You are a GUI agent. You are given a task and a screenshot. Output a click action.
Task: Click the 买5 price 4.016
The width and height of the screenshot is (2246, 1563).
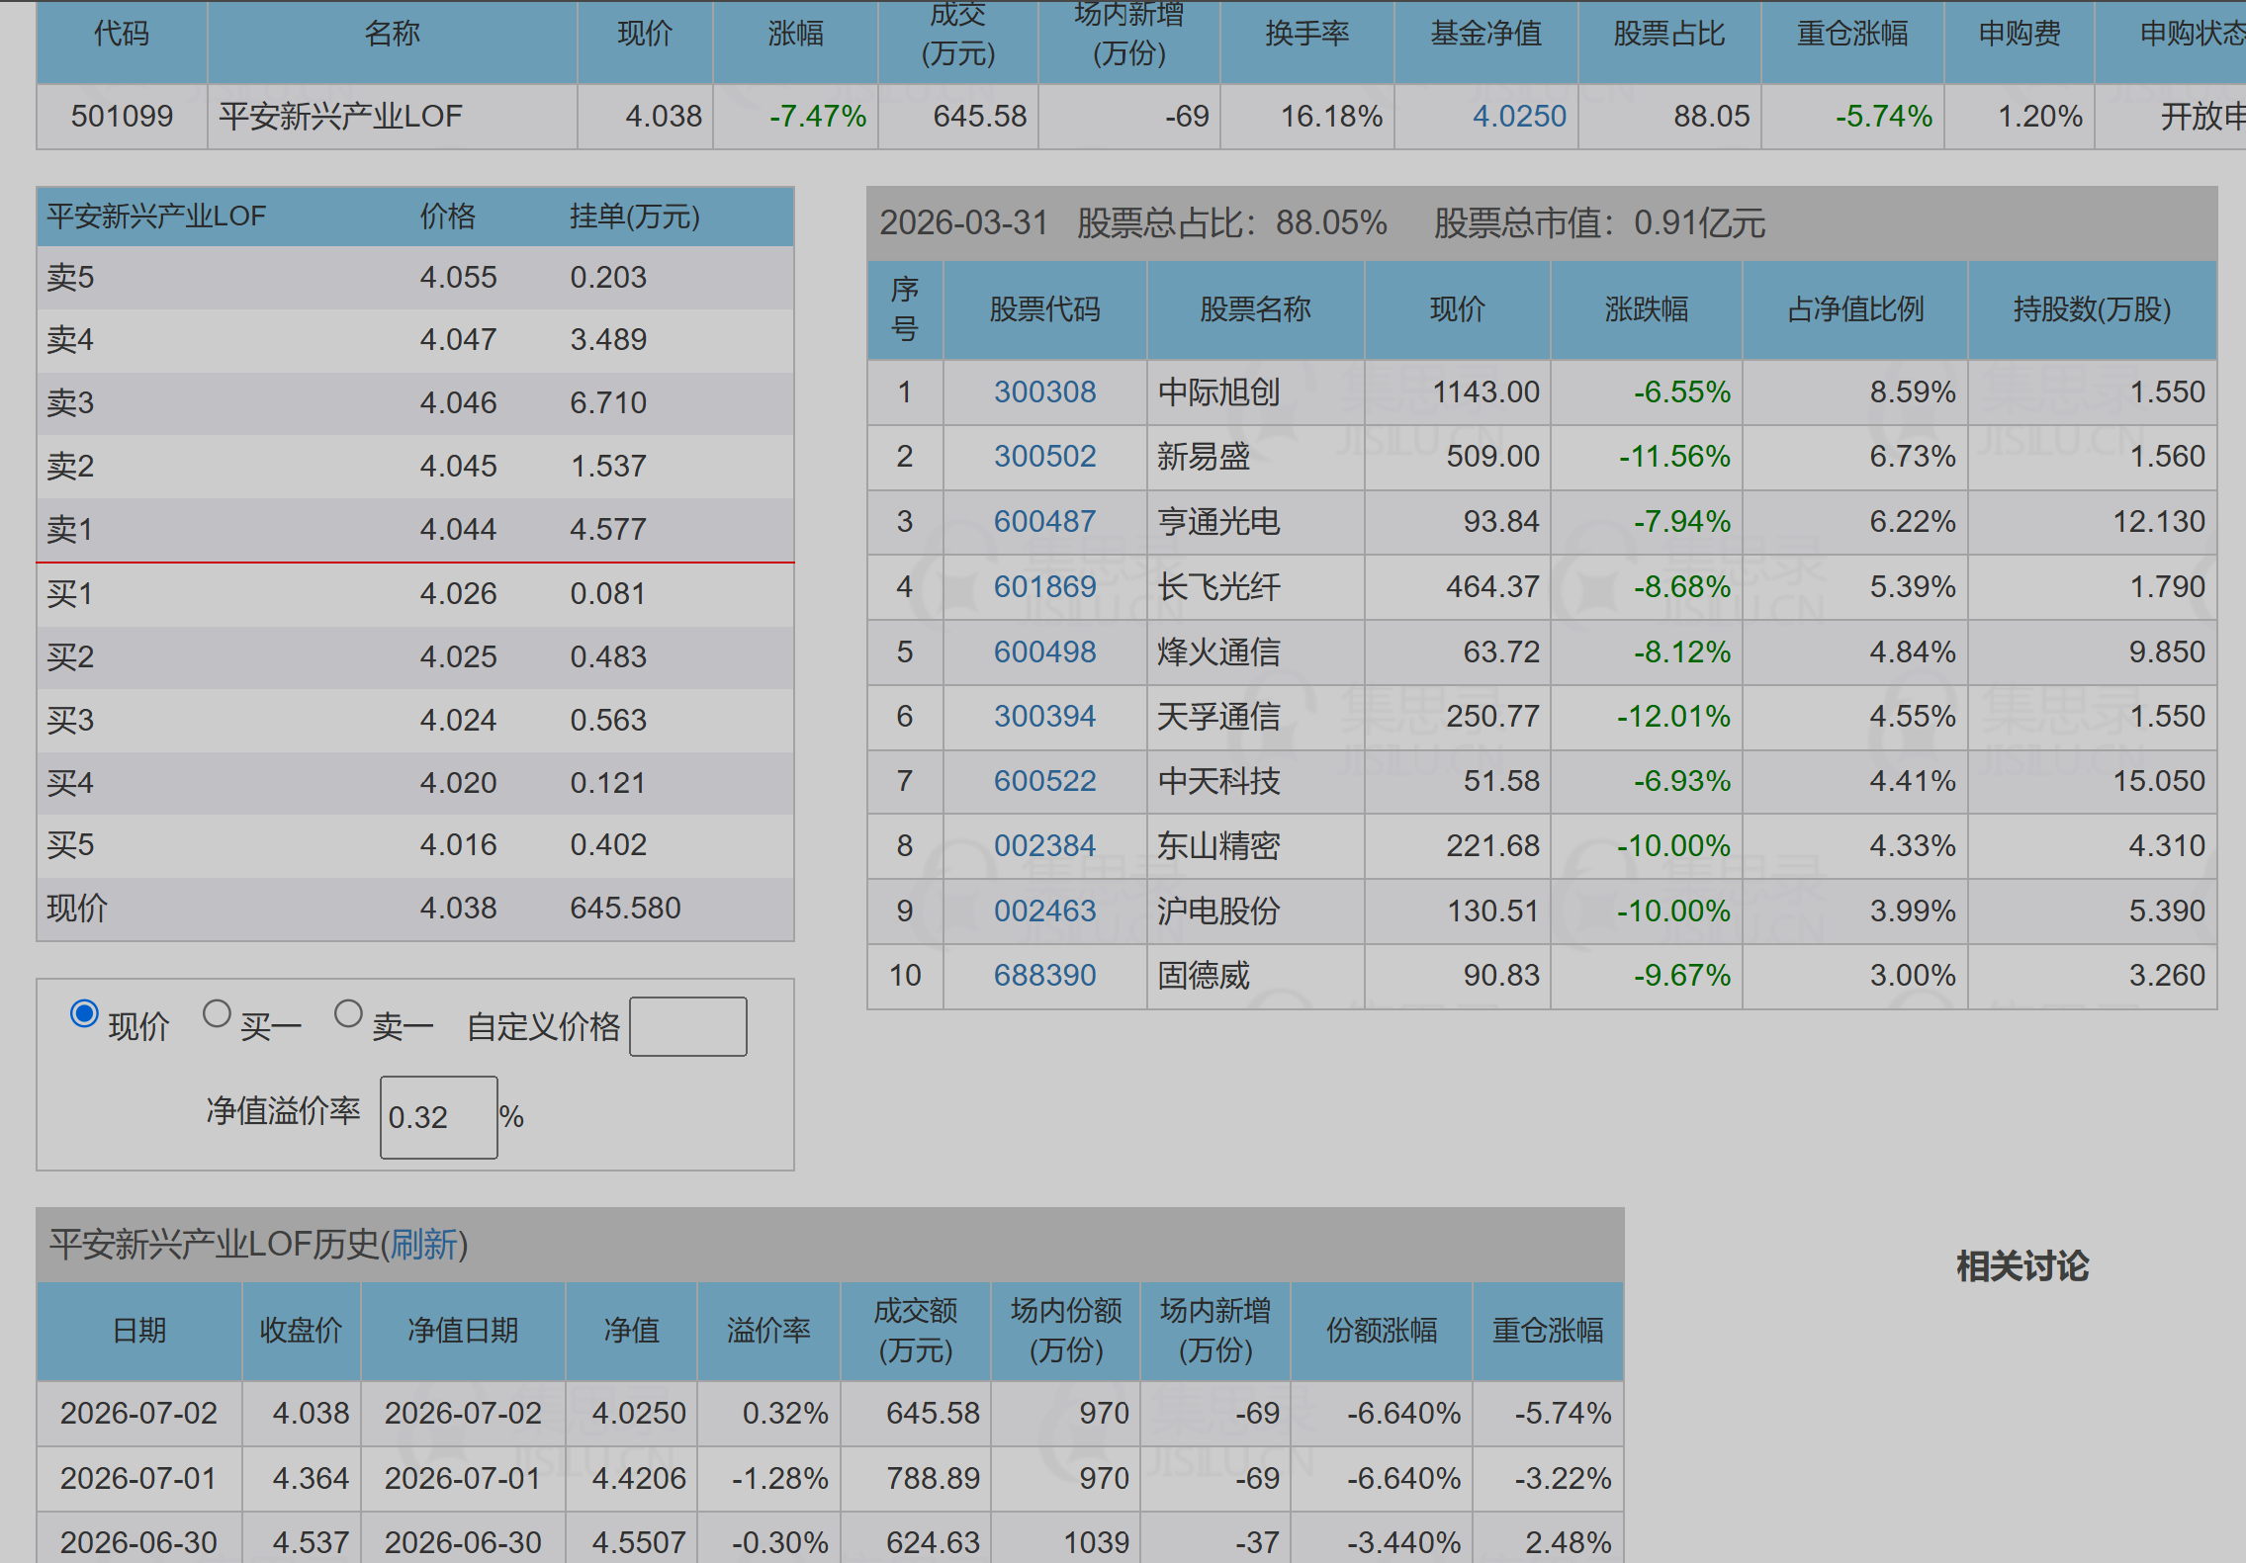pos(458,844)
